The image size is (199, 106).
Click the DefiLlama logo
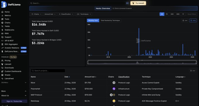[11, 5]
